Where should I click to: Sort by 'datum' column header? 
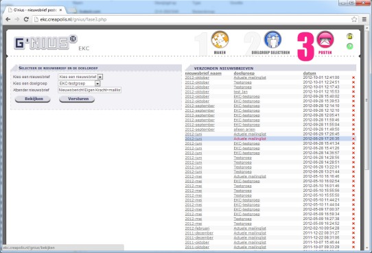[310, 73]
